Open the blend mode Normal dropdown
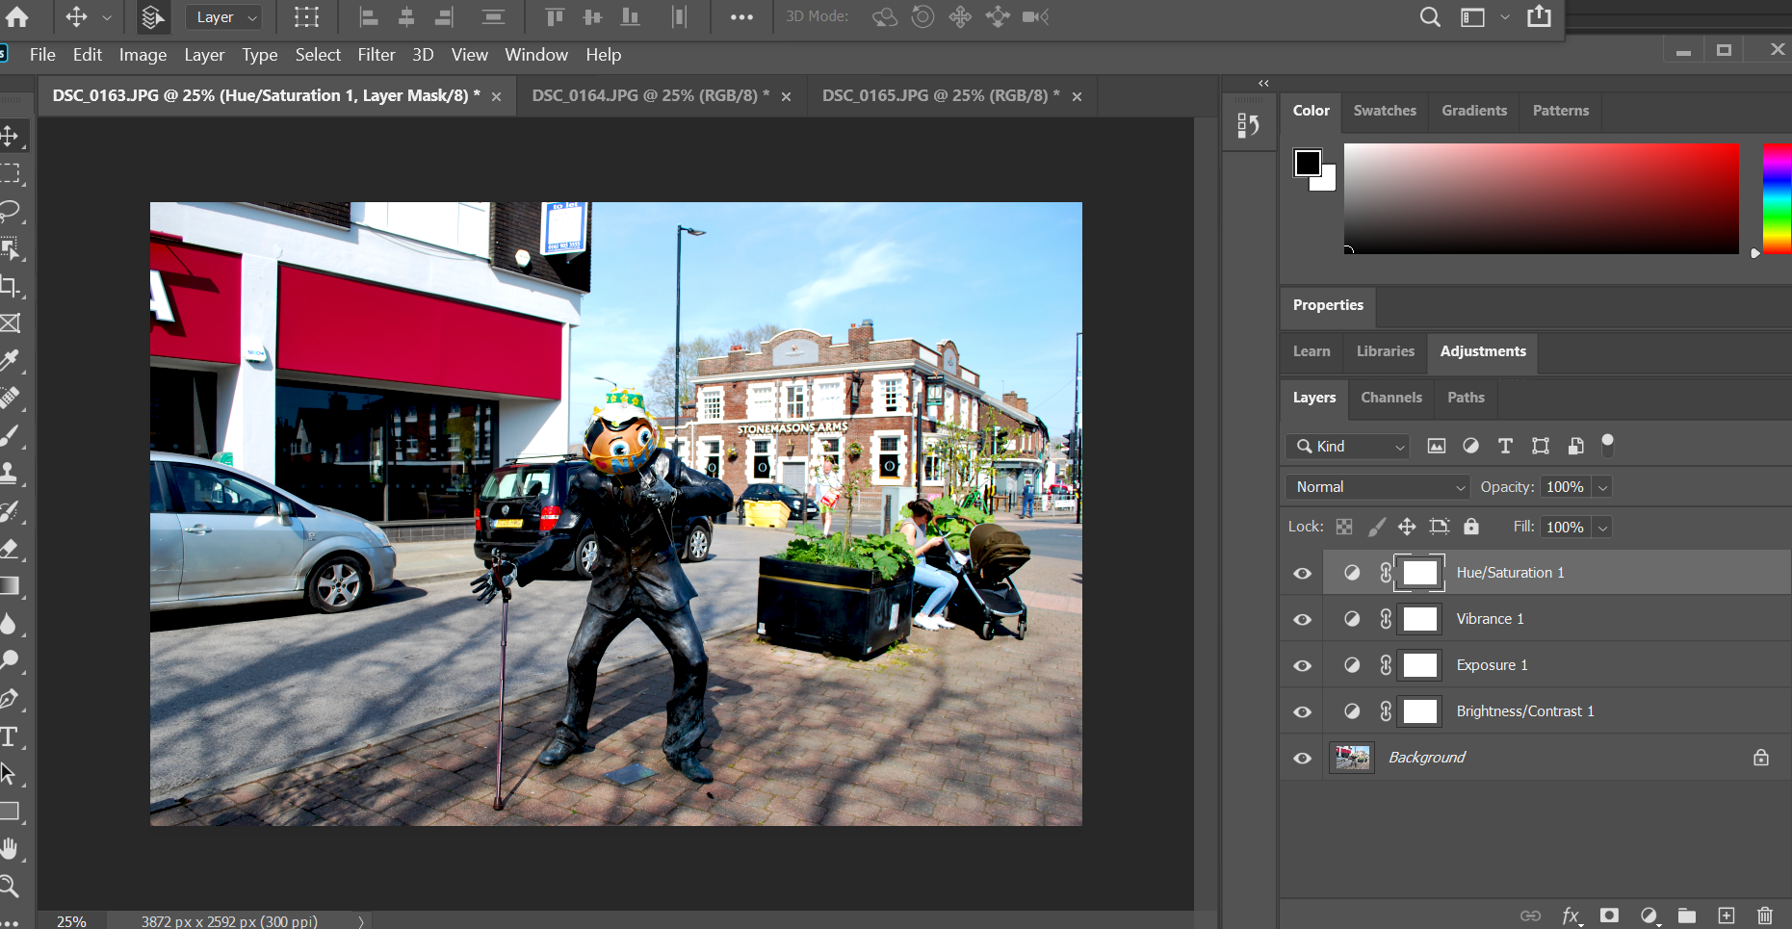This screenshot has width=1792, height=929. [x=1378, y=487]
